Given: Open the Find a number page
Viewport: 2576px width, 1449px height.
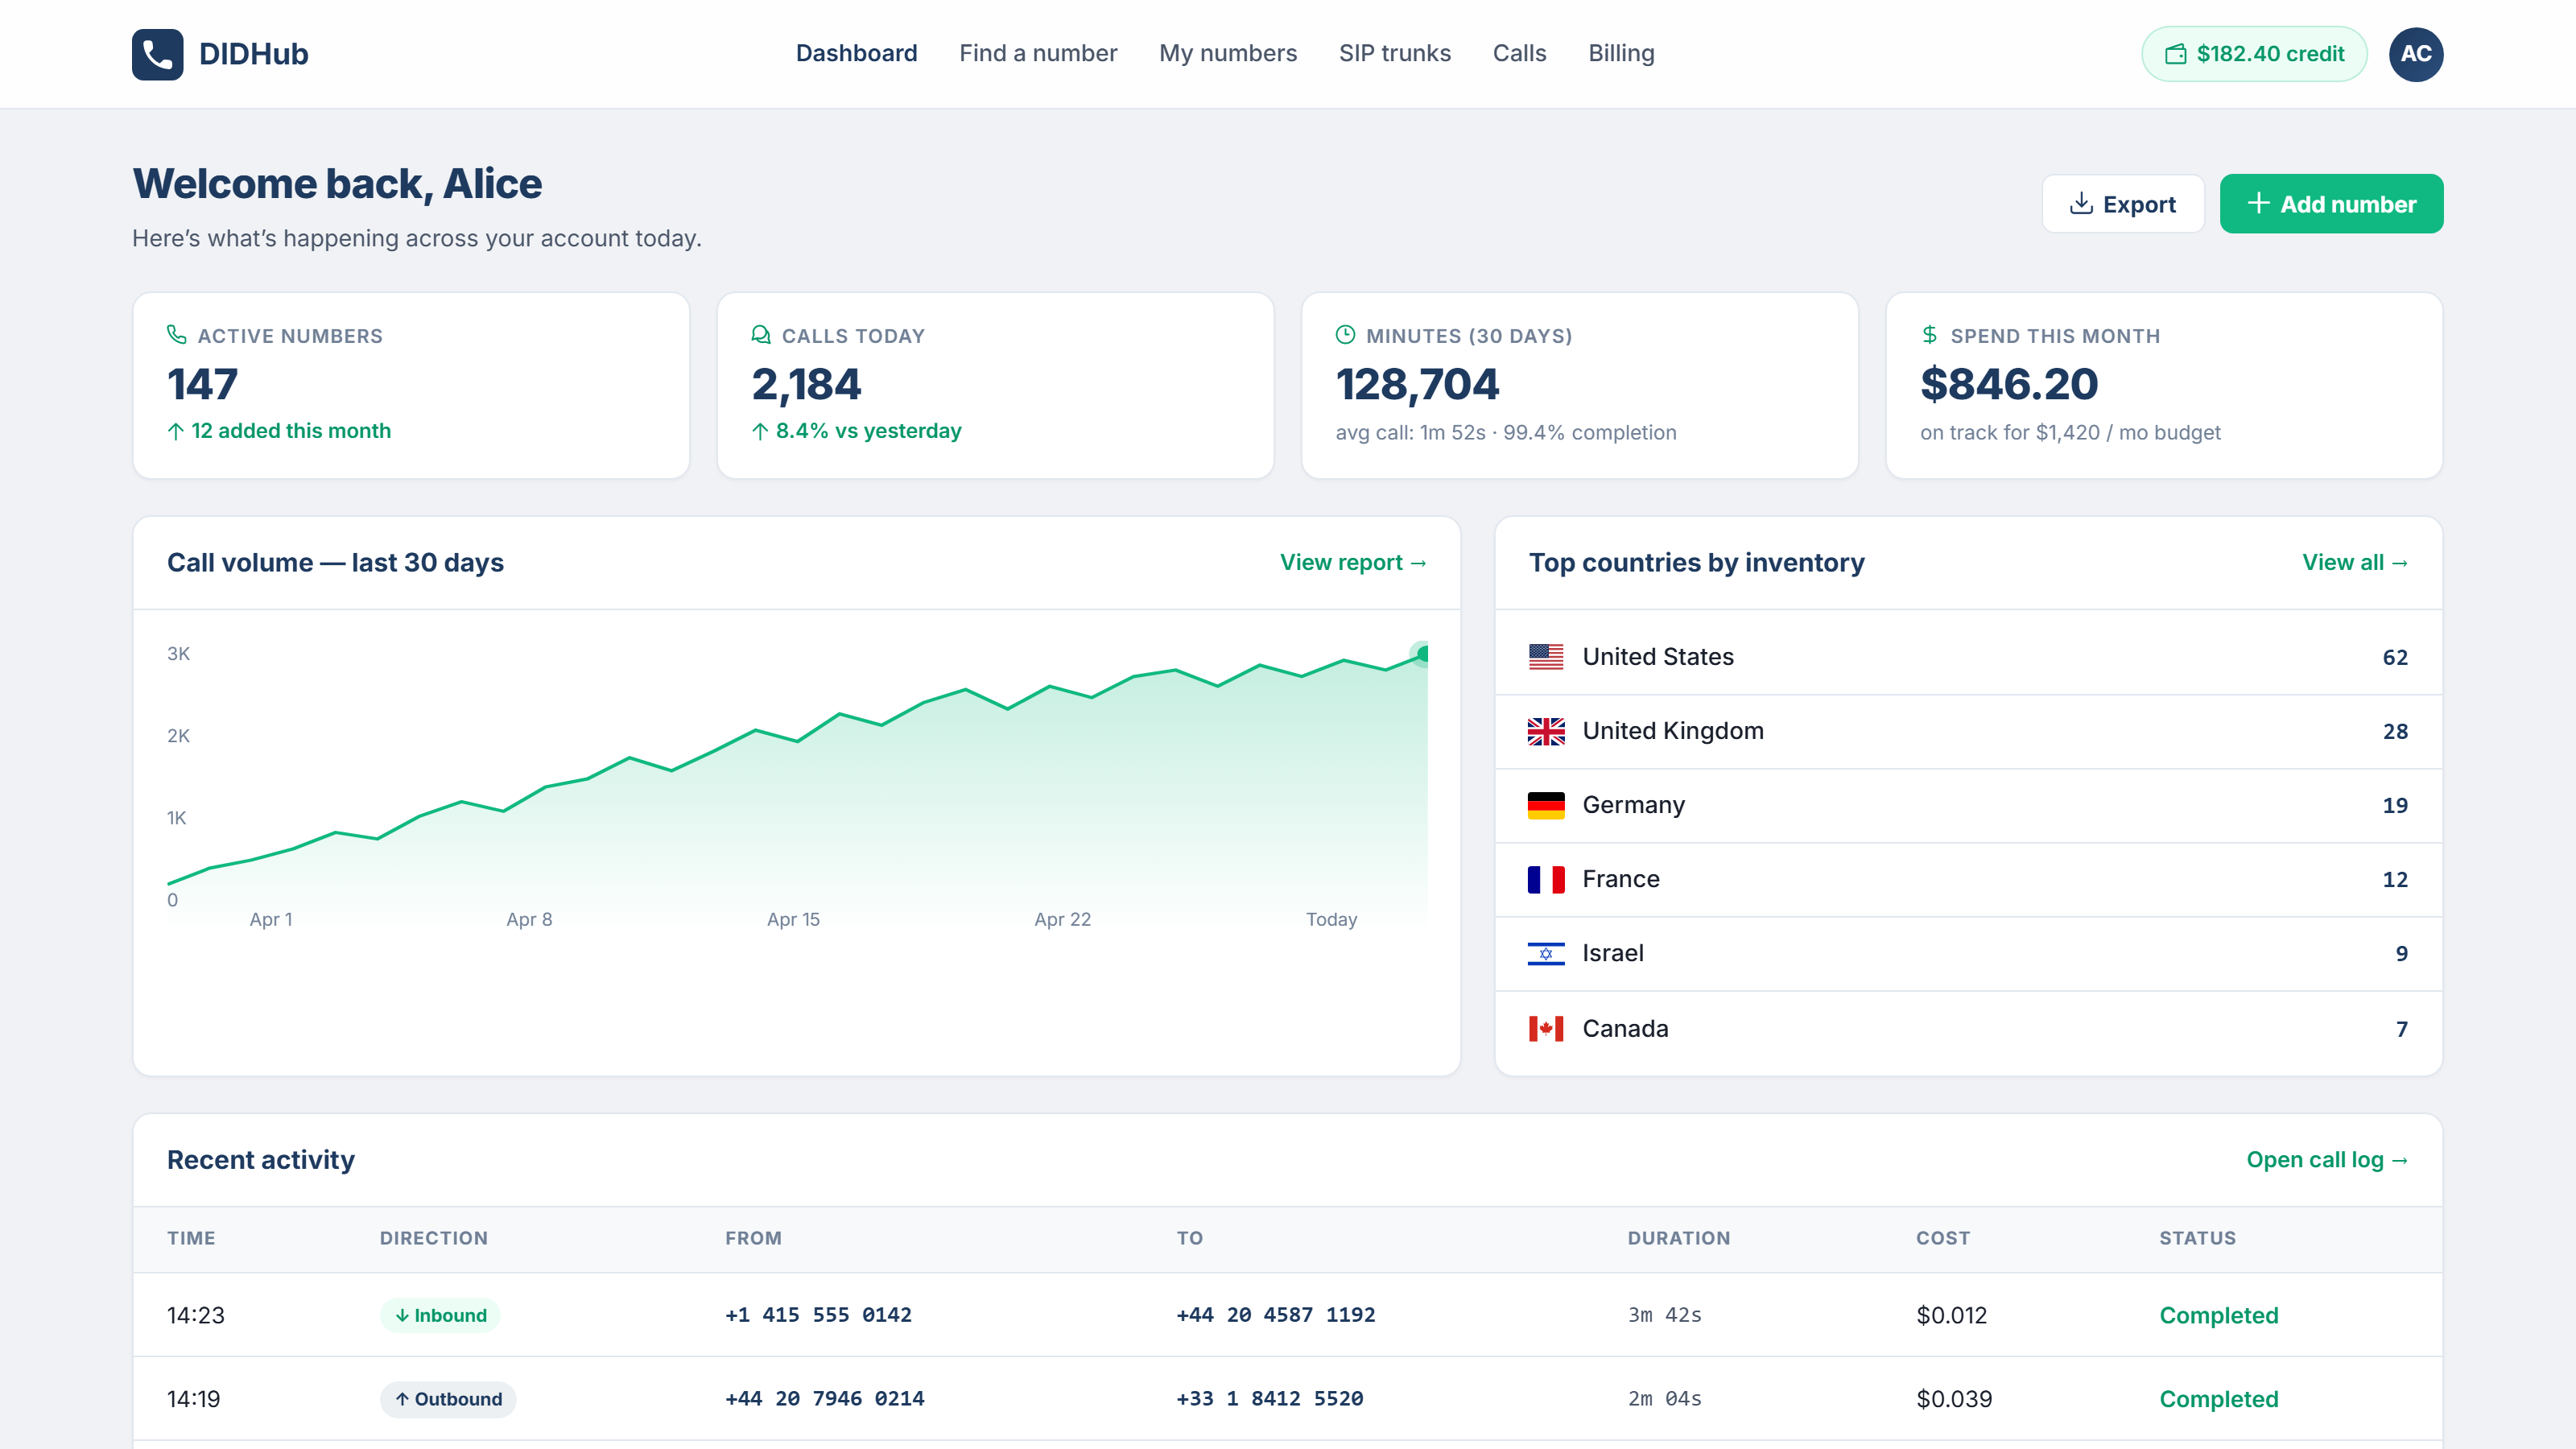Looking at the screenshot, I should pos(1037,53).
